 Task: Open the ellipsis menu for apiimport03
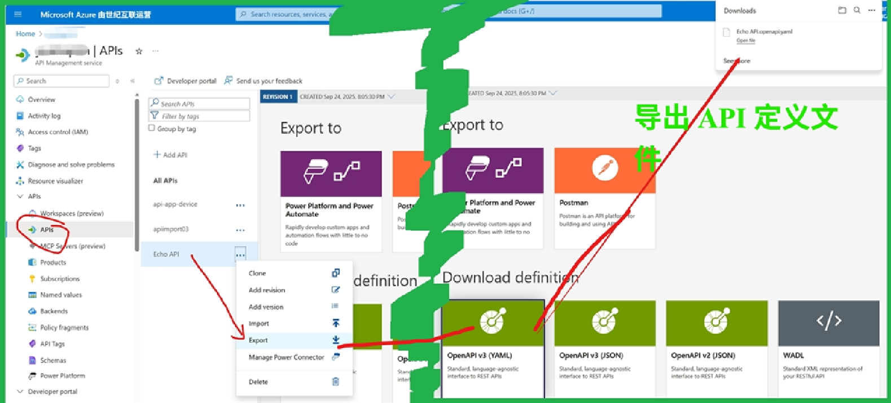click(x=240, y=230)
